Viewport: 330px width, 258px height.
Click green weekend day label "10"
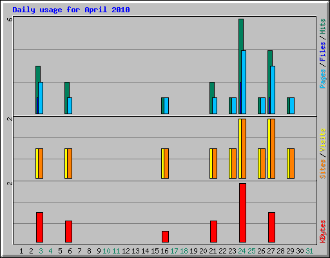click(106, 251)
